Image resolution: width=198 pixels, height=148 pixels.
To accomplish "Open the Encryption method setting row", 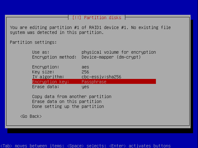I will pyautogui.click(x=94, y=57).
